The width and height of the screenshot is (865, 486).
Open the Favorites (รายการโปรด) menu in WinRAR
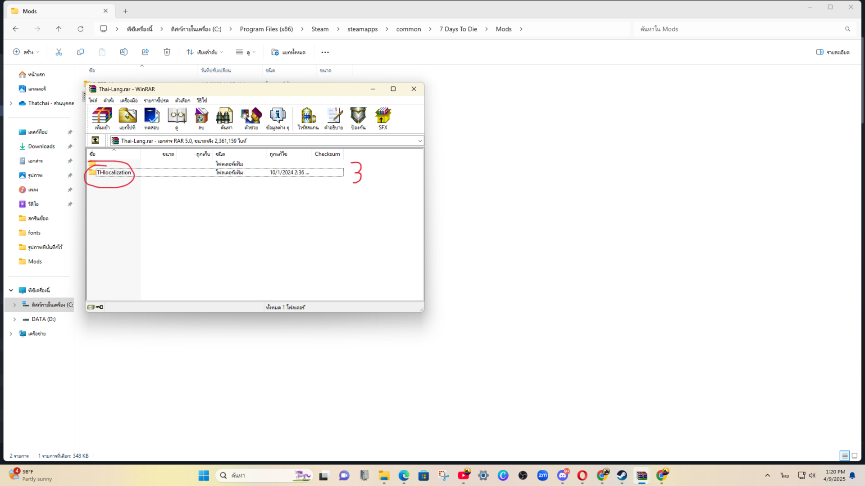(x=156, y=100)
